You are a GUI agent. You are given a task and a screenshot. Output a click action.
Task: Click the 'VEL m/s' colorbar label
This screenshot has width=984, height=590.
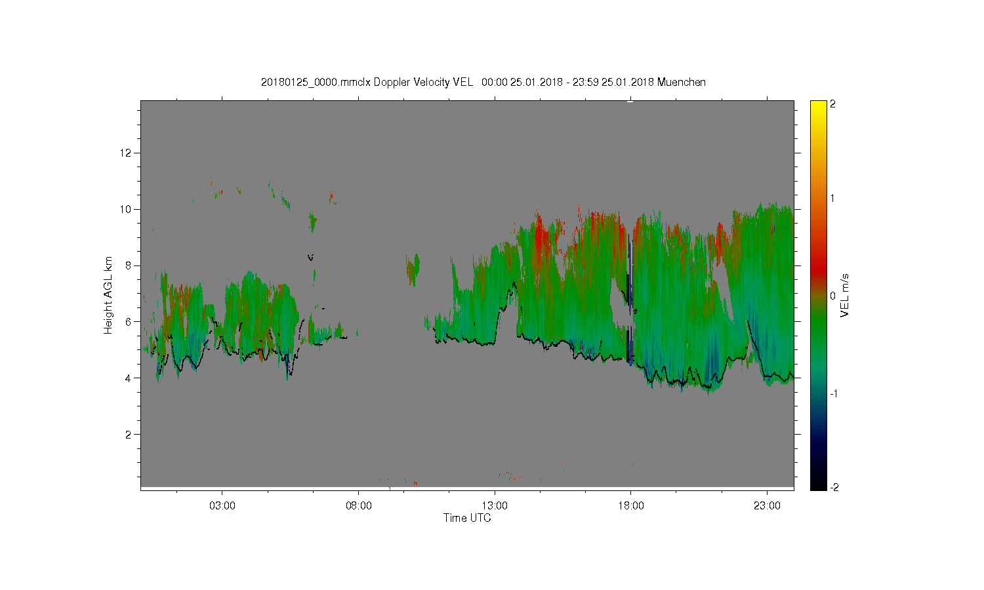coord(845,295)
